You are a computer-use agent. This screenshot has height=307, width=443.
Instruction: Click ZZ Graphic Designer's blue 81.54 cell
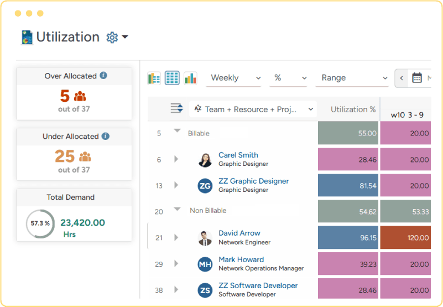click(348, 185)
